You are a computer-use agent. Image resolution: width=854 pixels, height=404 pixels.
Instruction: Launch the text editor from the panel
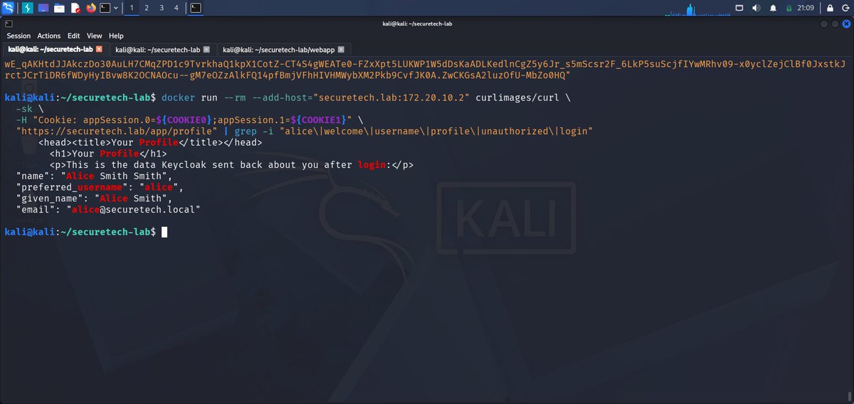(x=75, y=8)
